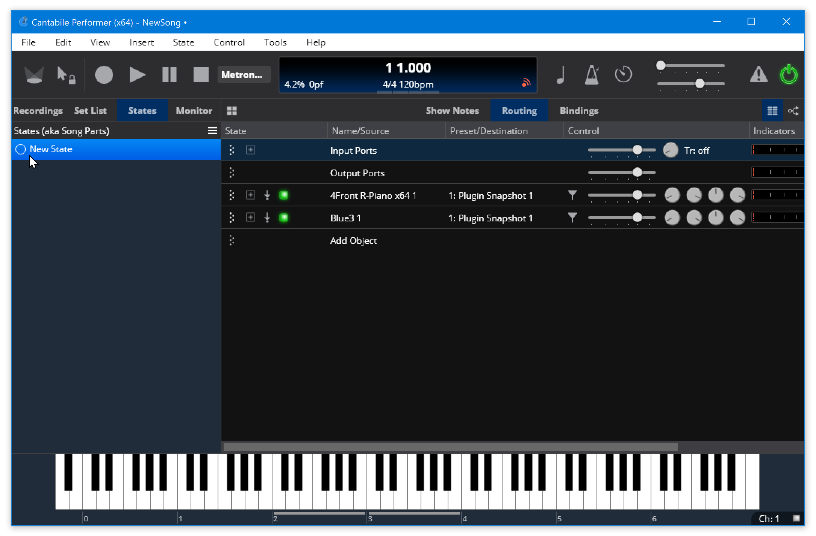
Task: Open the Control menu
Action: coord(229,42)
